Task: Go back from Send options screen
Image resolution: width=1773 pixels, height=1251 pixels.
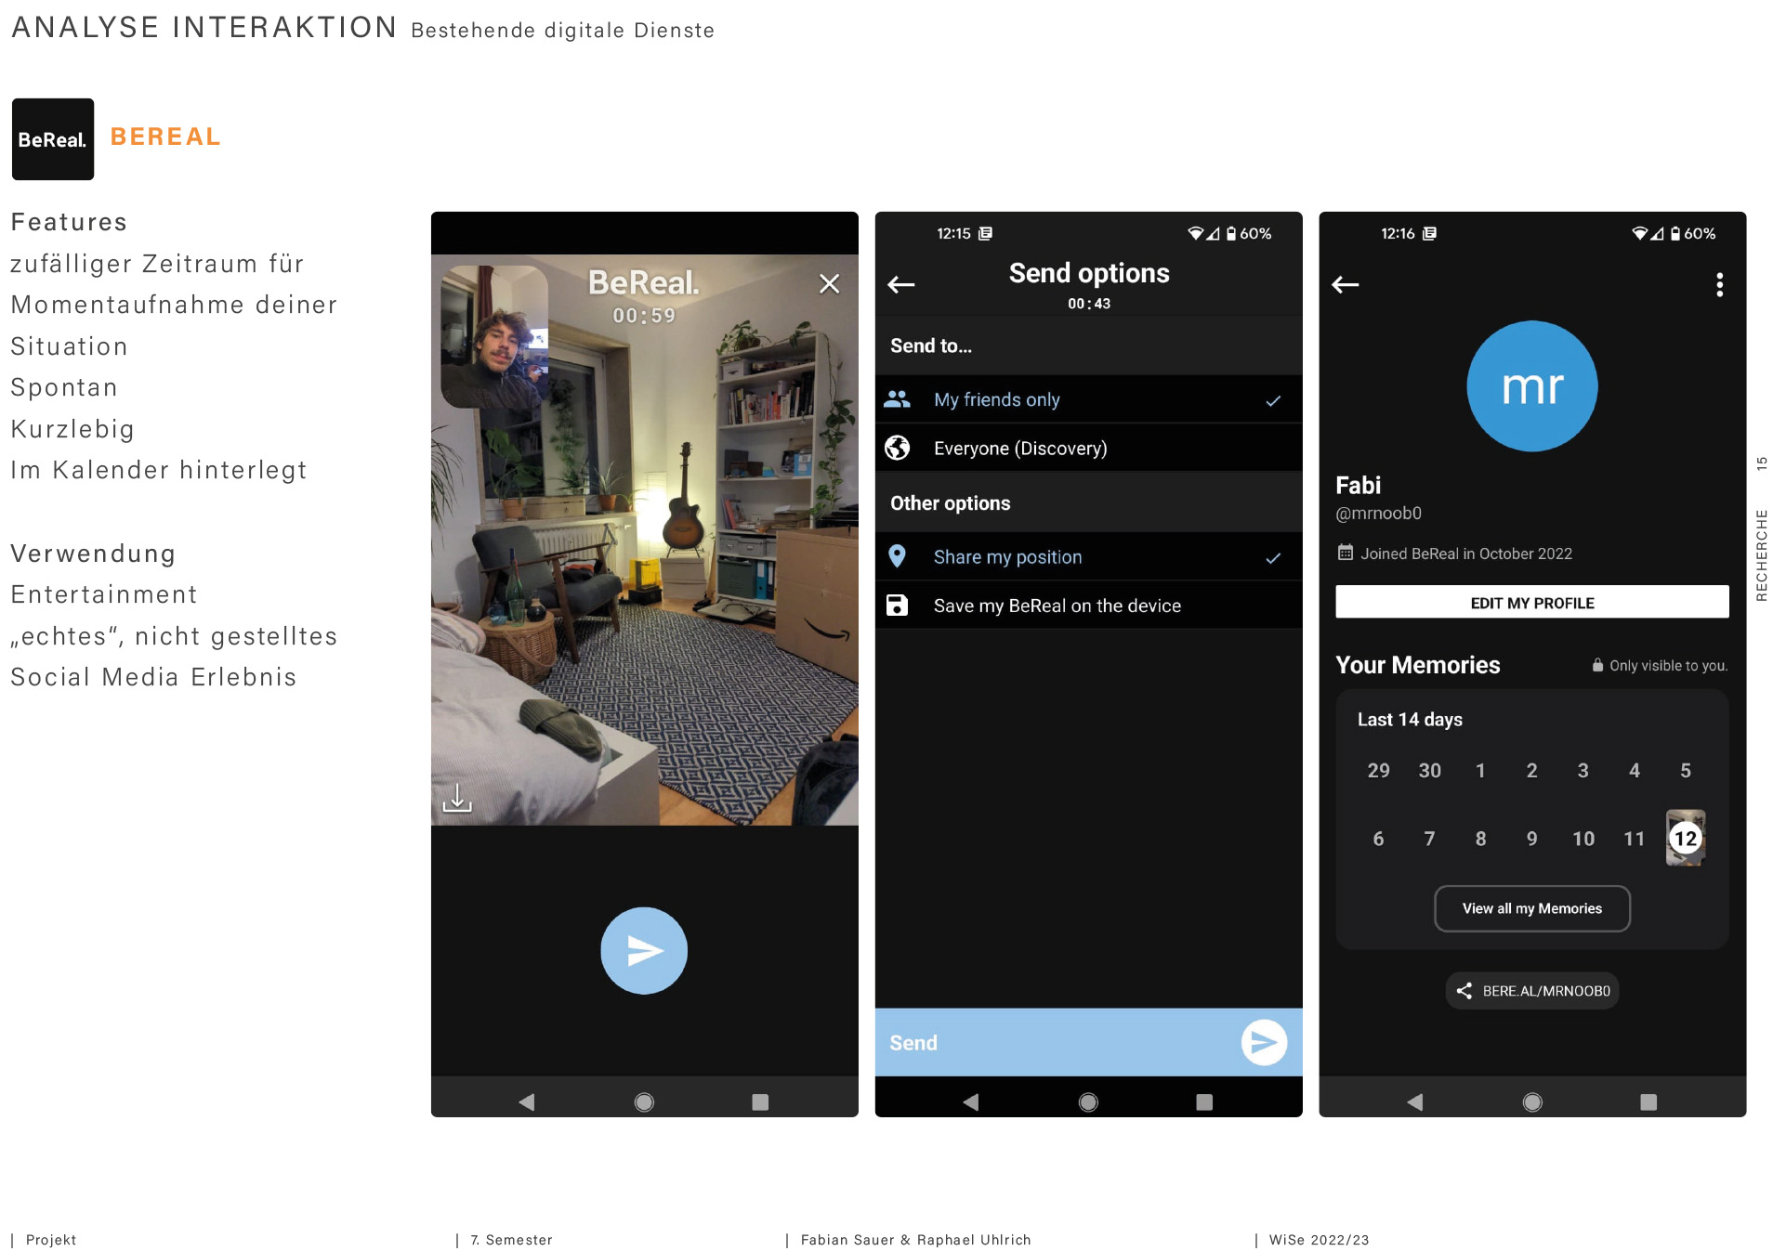Action: [x=901, y=284]
